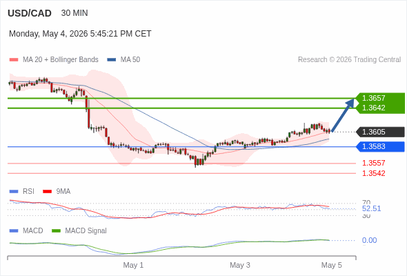Screen dimensions: 407x276
Task: Click the 1.3542 support level value
Action: 373,173
